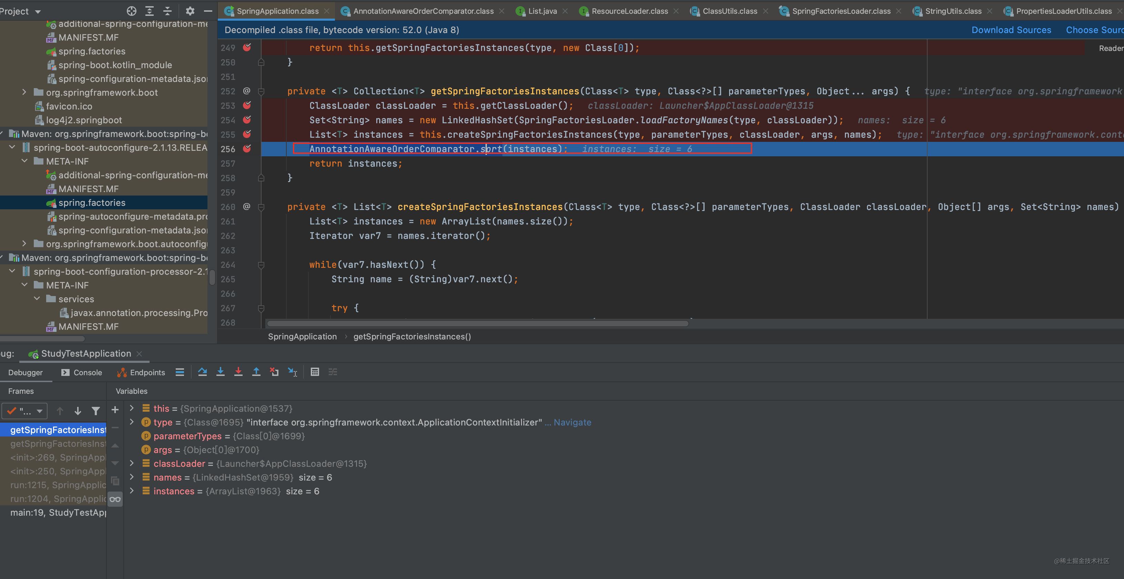Collapse spring-boot-autoconfigure-2.1.13 jar node
The width and height of the screenshot is (1124, 579).
[x=12, y=147]
